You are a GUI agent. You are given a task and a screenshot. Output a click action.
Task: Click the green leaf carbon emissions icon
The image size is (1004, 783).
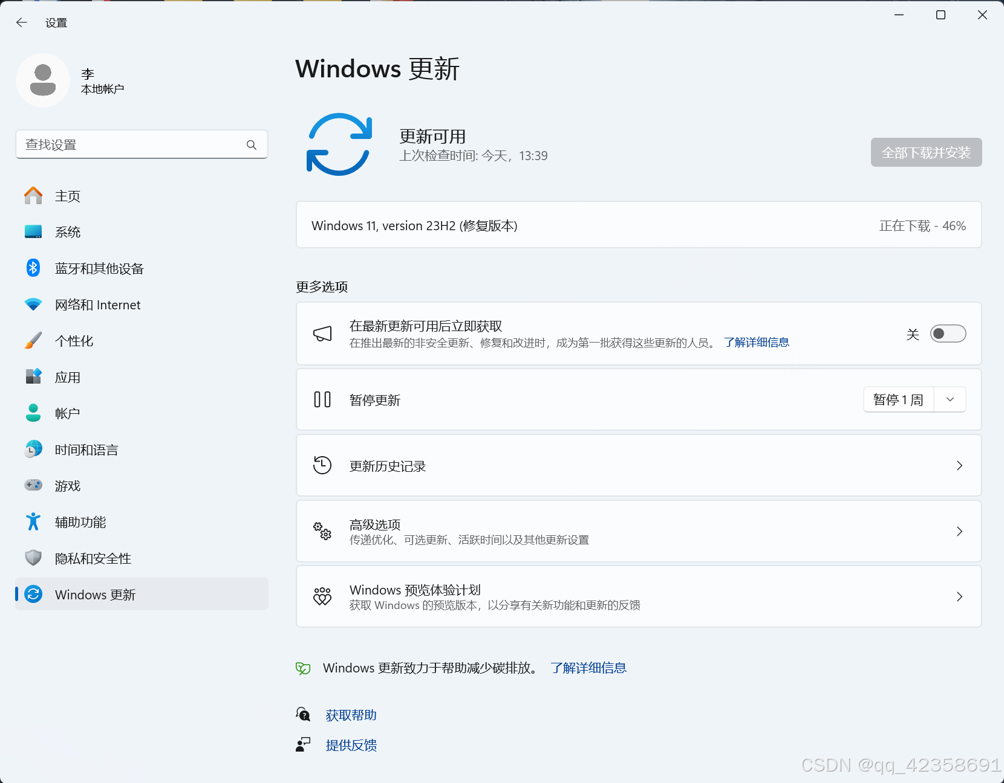pyautogui.click(x=303, y=668)
